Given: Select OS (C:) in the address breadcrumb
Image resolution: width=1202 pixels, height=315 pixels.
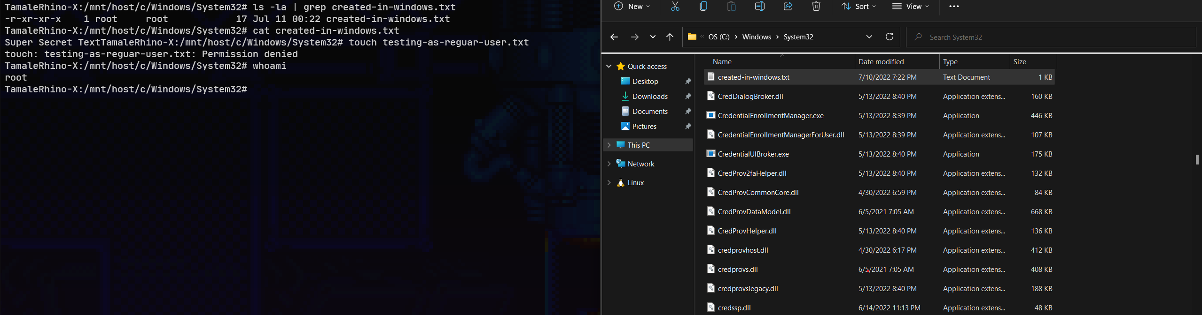Looking at the screenshot, I should tap(719, 37).
